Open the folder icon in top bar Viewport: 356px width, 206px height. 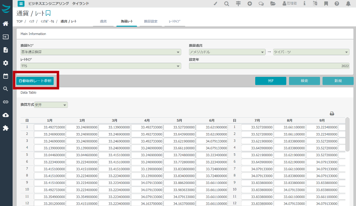(x=273, y=3)
